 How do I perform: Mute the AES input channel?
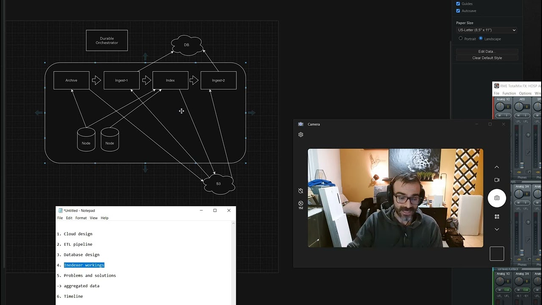click(518, 115)
